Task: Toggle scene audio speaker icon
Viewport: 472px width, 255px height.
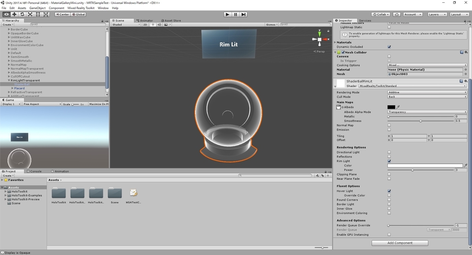Action: tap(159, 25)
